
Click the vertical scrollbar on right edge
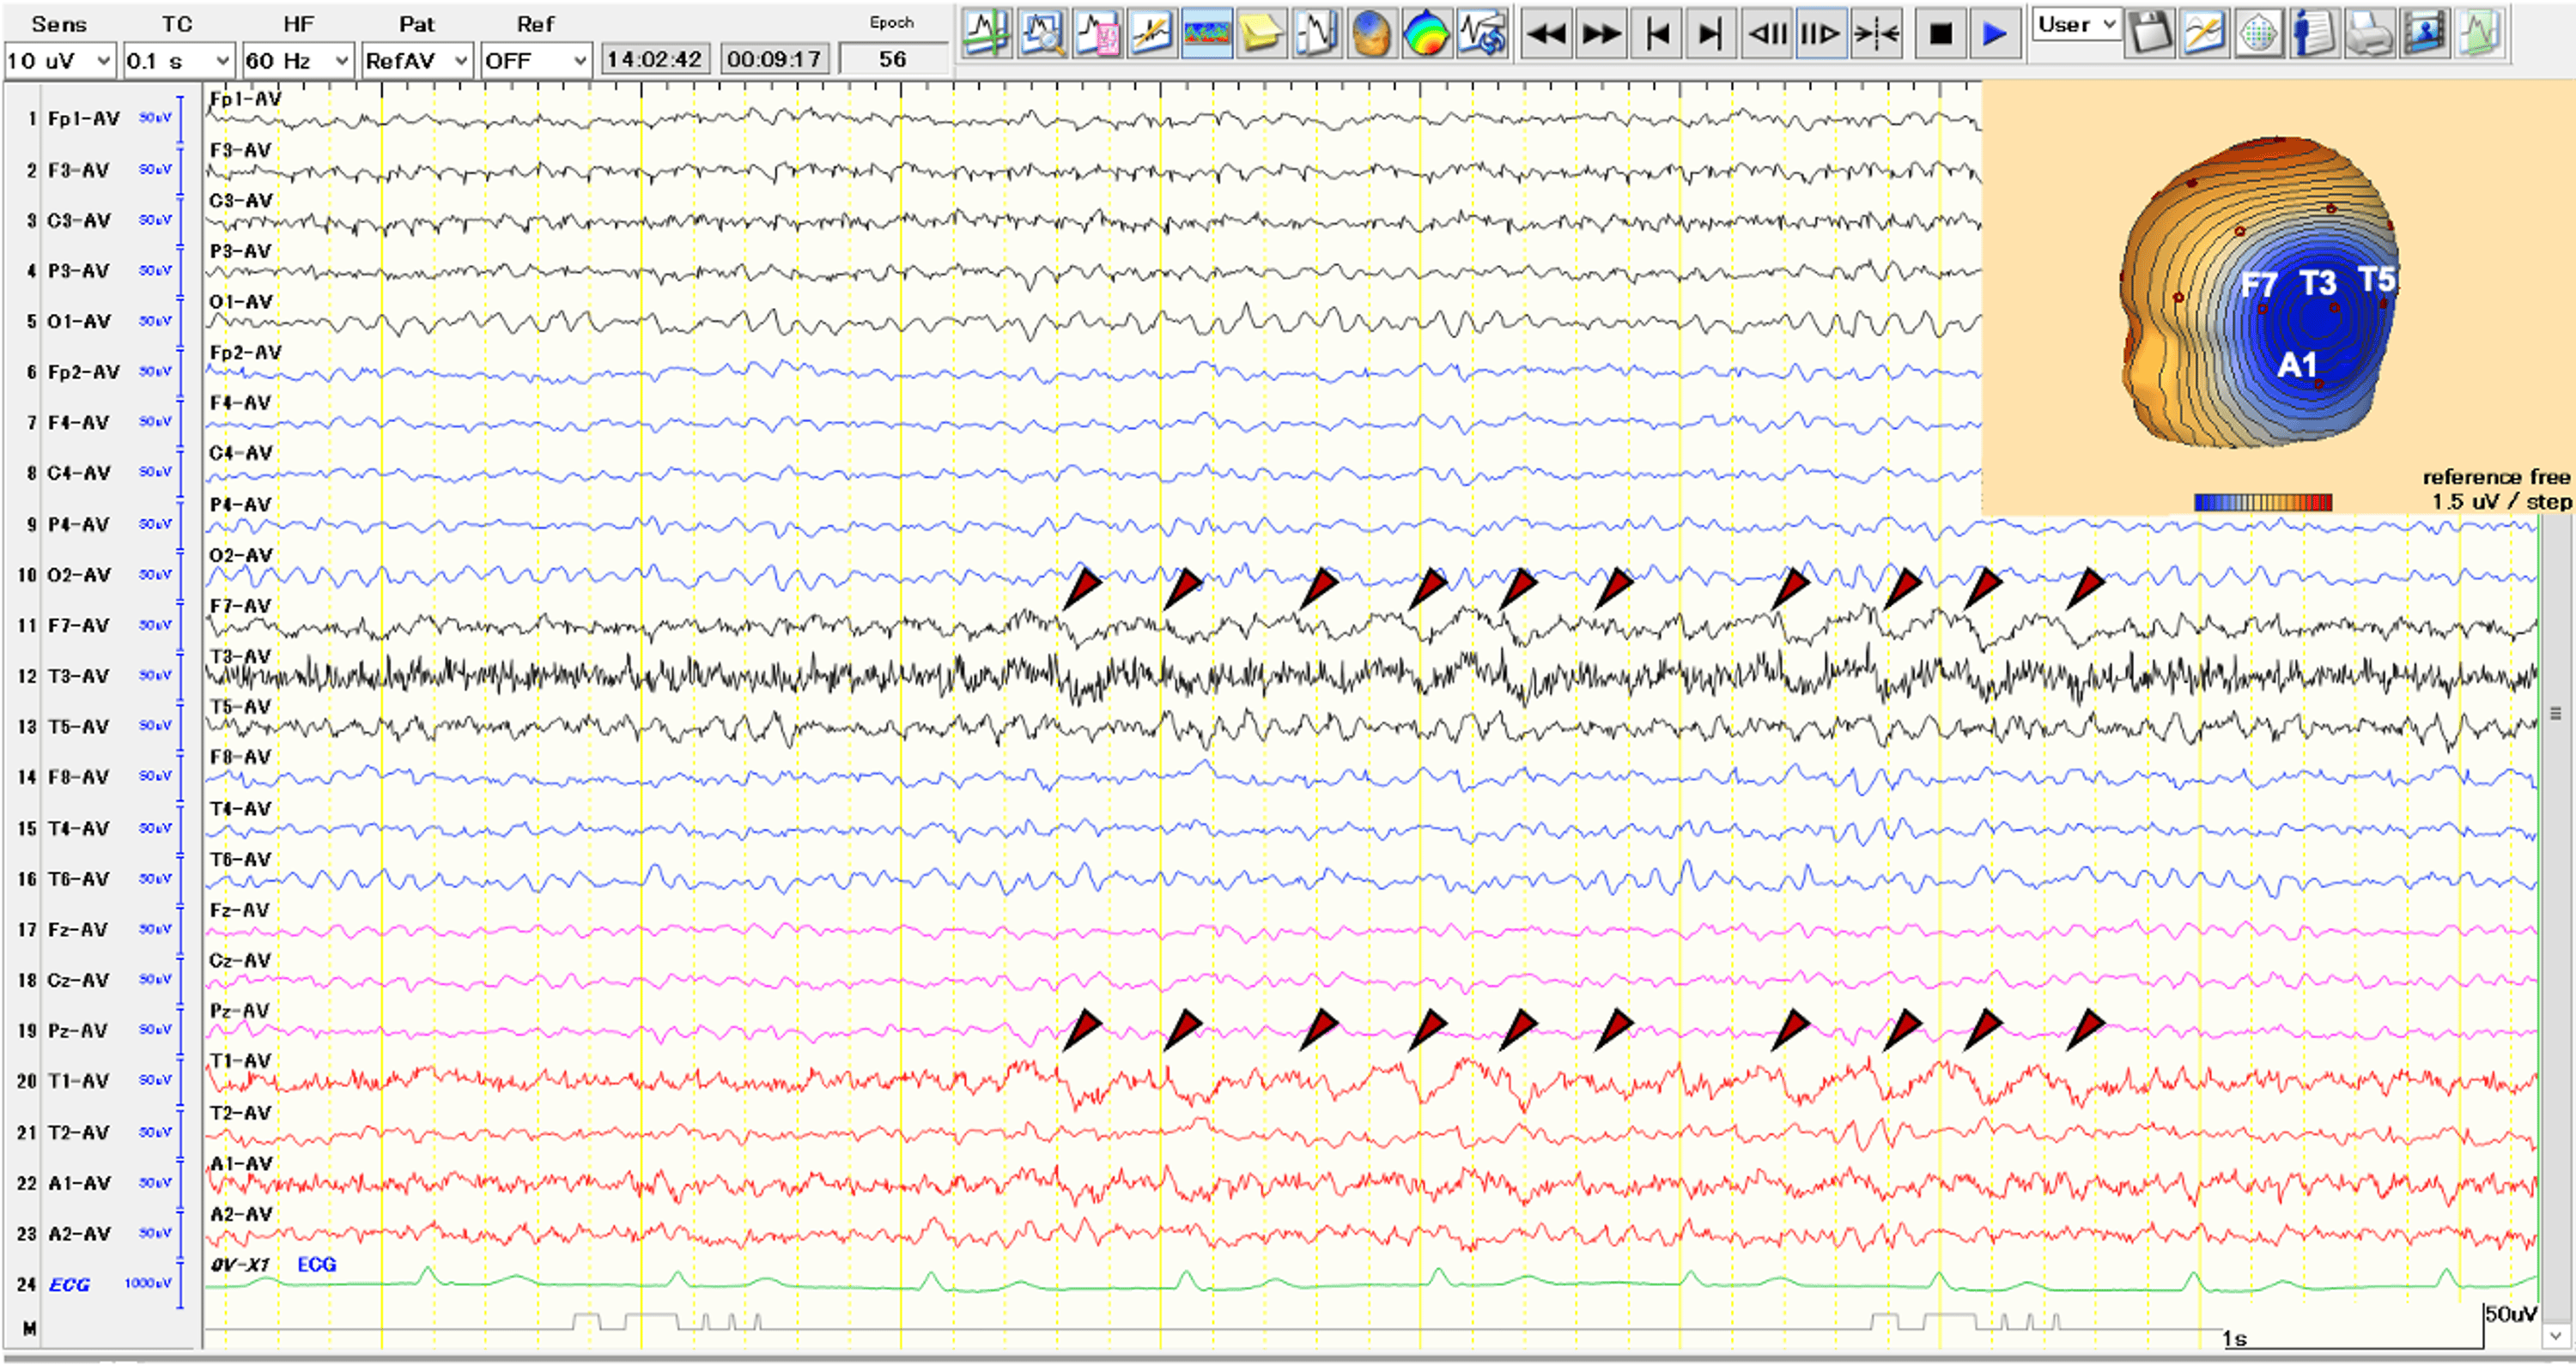pos(2555,714)
